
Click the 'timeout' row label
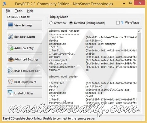click(x=54, y=70)
